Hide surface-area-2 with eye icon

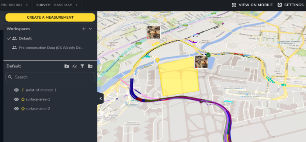coord(16,109)
